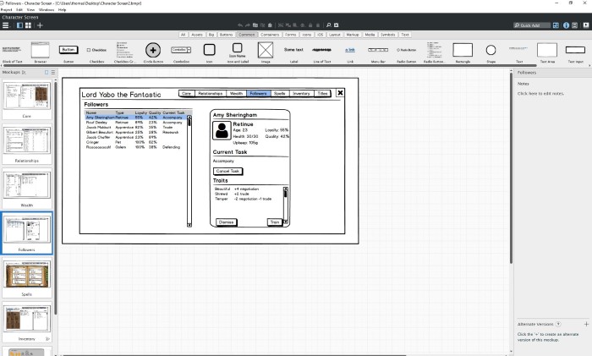The image size is (592, 356).
Task: Pick the Shape circle control
Action: [x=491, y=52]
